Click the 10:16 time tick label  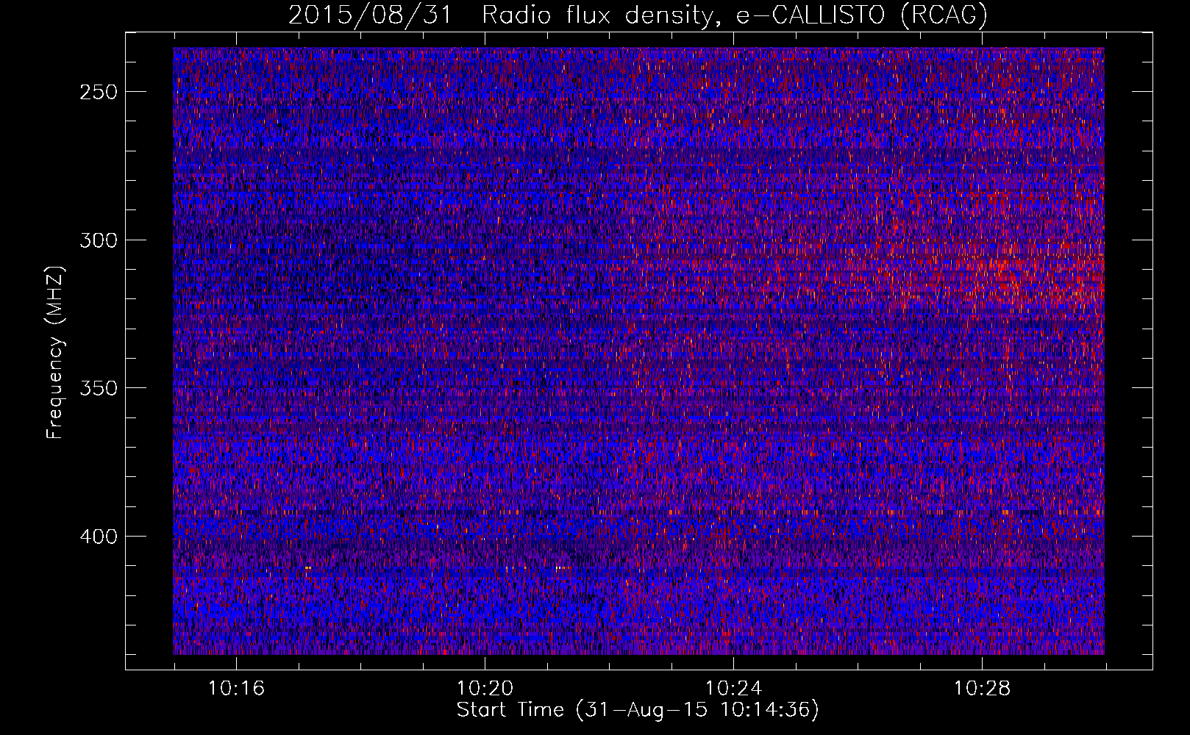click(236, 689)
